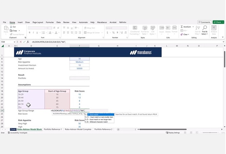Open the Cover sheet tab
This screenshot has width=226, height=154.
click(x=13, y=129)
